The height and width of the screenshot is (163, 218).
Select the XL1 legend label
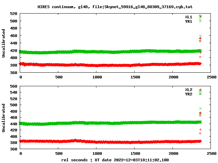(x=188, y=17)
